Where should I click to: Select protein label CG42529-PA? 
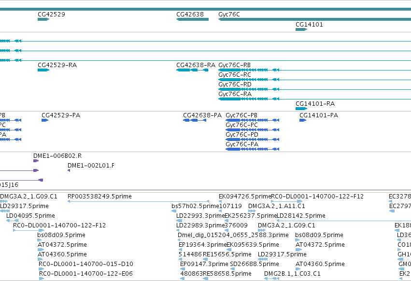[x=61, y=115]
